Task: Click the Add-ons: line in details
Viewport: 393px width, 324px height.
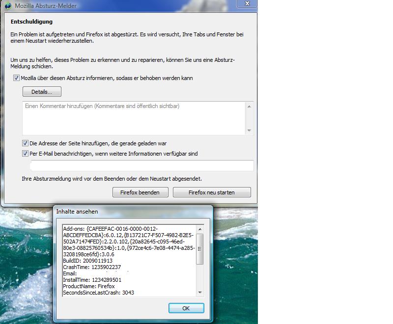Action: click(x=110, y=229)
